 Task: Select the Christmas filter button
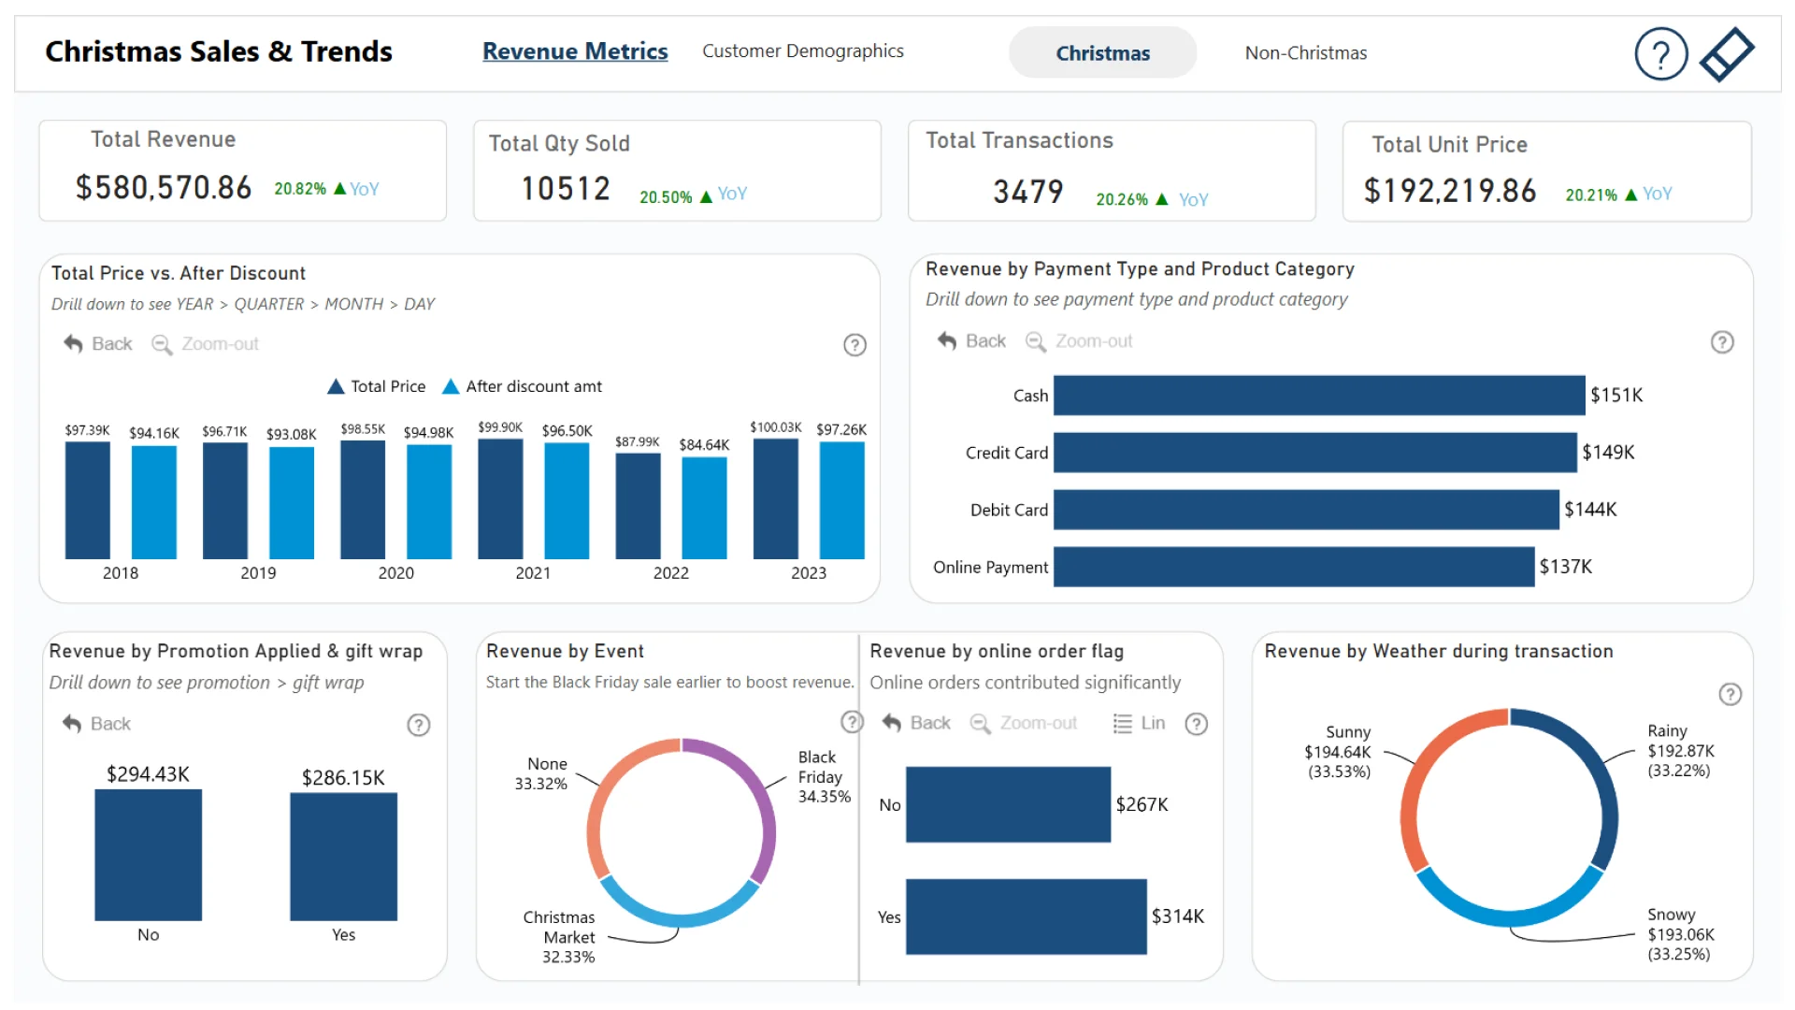1103,52
